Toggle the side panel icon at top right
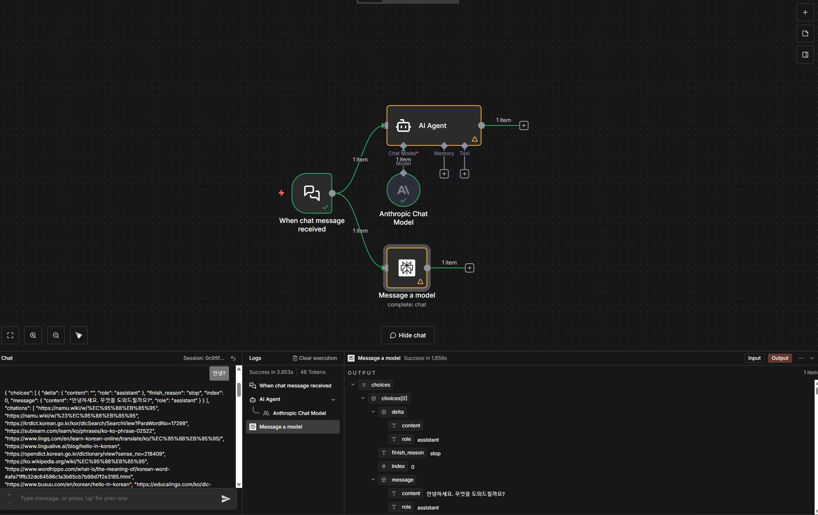Viewport: 818px width, 515px height. pos(805,55)
